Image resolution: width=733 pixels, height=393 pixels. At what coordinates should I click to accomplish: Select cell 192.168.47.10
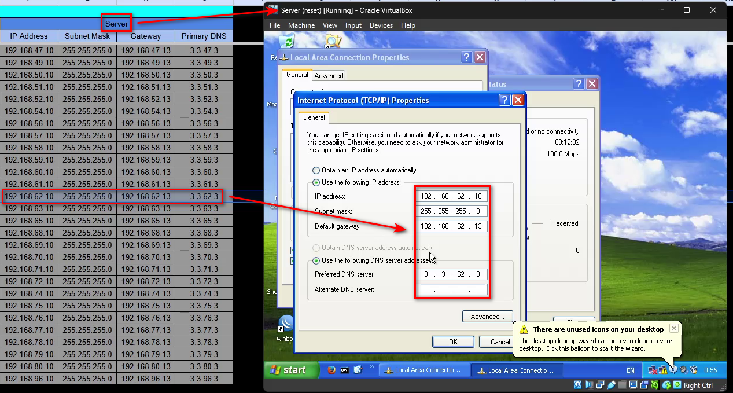click(29, 51)
